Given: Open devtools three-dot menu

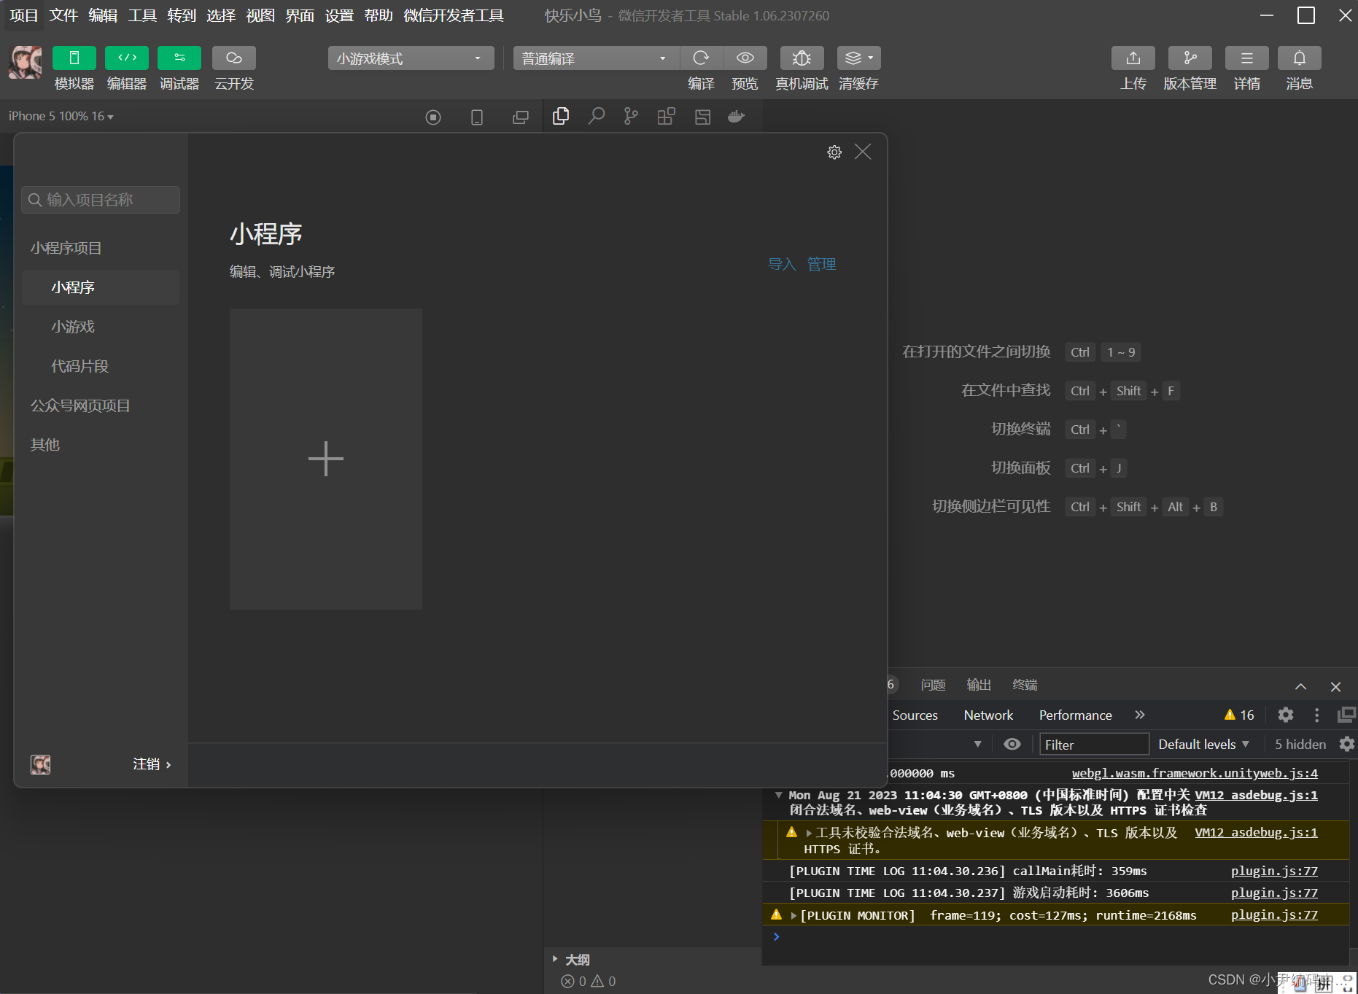Looking at the screenshot, I should click(x=1316, y=715).
